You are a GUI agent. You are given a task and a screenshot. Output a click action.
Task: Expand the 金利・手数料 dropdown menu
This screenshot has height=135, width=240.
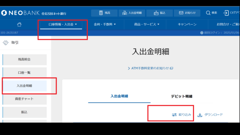[105, 24]
